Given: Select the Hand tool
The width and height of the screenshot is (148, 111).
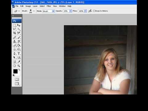Looking at the screenshot, I should point(14,66).
